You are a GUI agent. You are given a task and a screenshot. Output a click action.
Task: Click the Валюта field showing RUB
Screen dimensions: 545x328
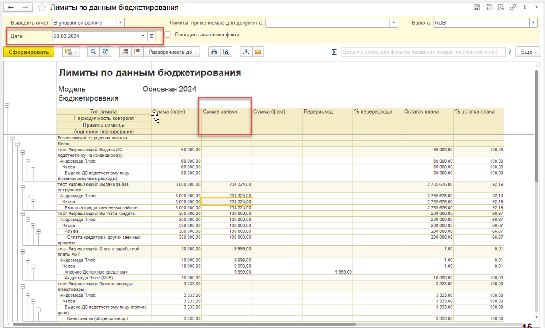pos(481,23)
